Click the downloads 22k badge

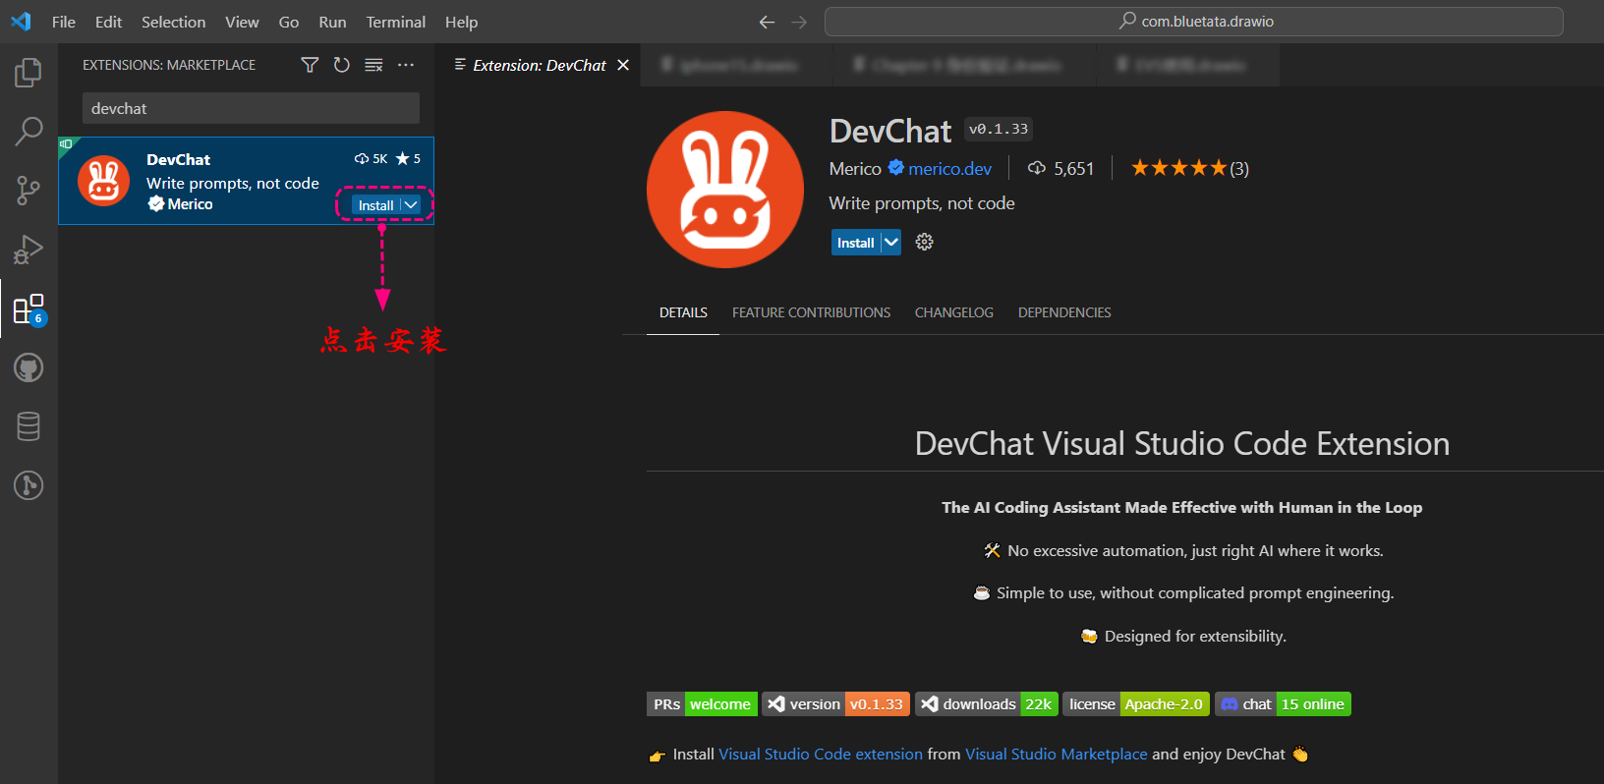[987, 703]
